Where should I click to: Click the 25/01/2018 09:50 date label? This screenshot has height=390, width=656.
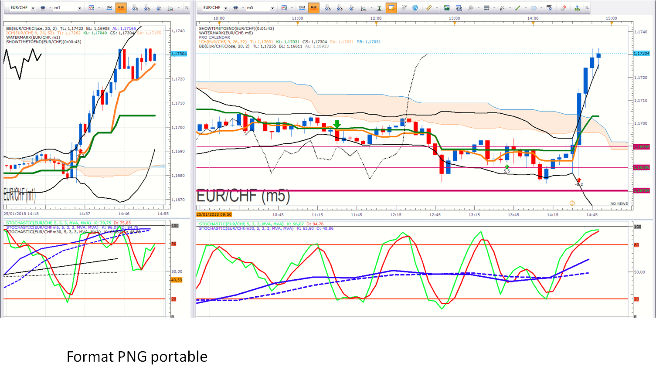pyautogui.click(x=214, y=214)
